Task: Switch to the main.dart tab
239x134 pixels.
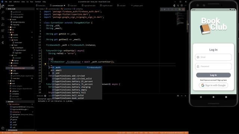Action: click(72, 6)
